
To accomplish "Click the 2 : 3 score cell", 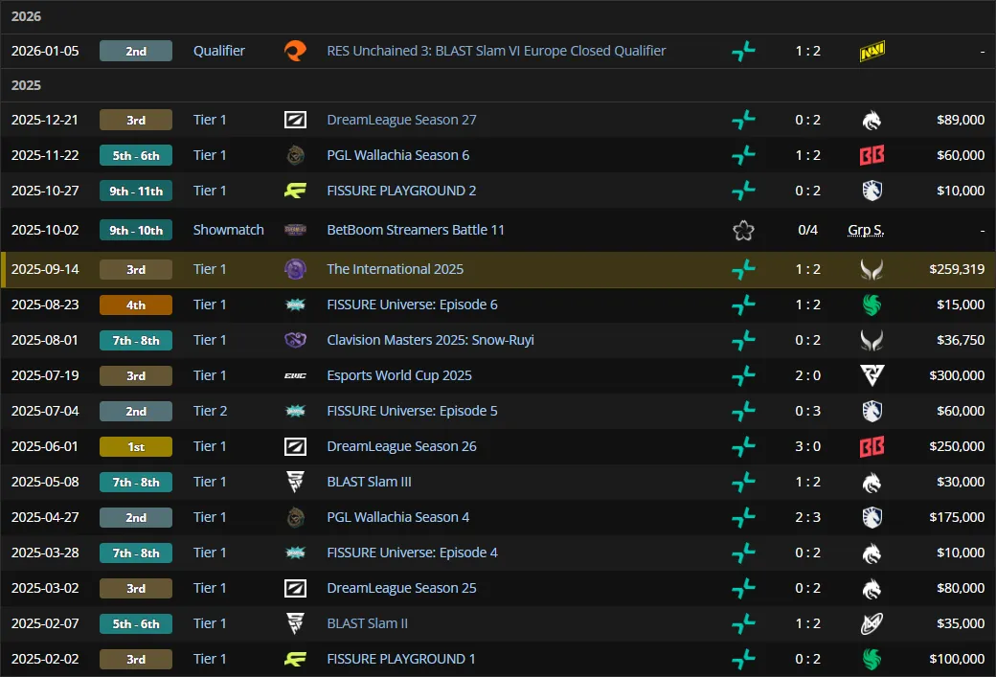I will tap(808, 518).
